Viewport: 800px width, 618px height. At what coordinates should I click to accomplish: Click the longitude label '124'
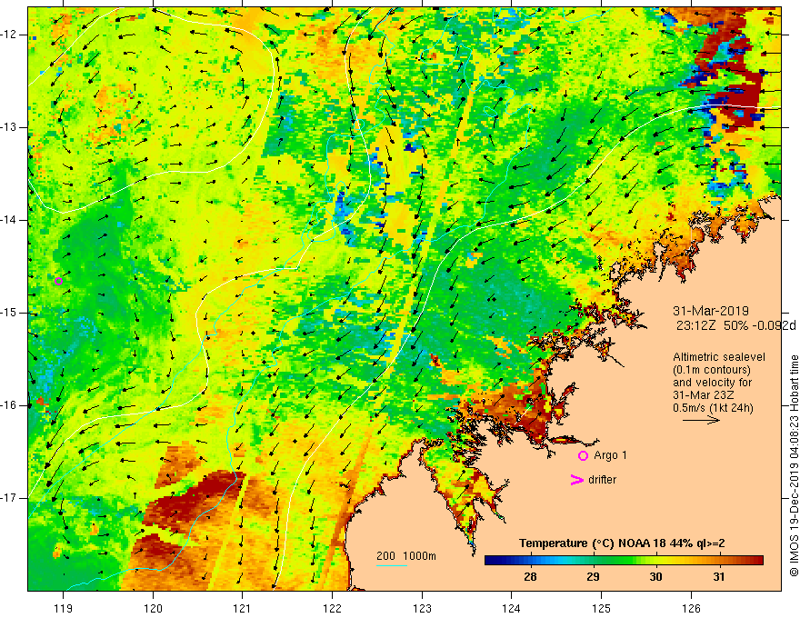tap(512, 608)
